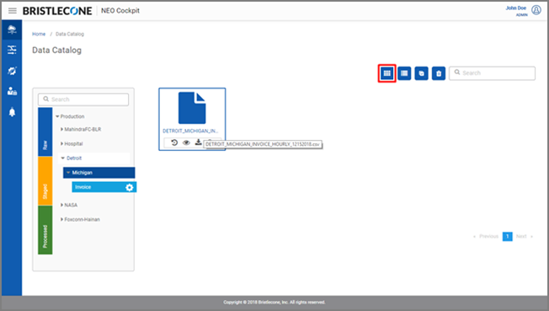Go to Home breadcrumb link
Viewport: 549px width, 311px height.
[39, 34]
